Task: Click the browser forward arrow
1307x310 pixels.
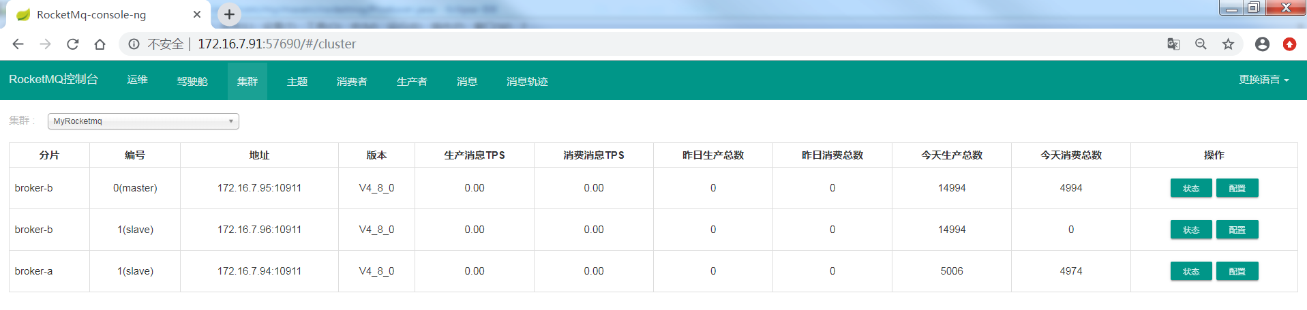Action: click(x=46, y=44)
